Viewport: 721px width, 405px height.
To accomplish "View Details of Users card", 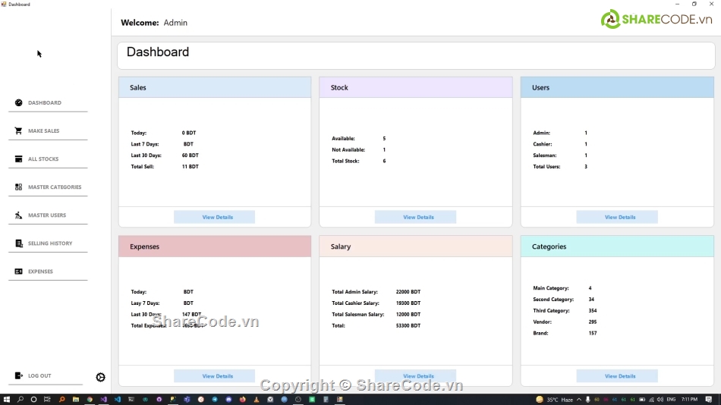I will (x=616, y=217).
